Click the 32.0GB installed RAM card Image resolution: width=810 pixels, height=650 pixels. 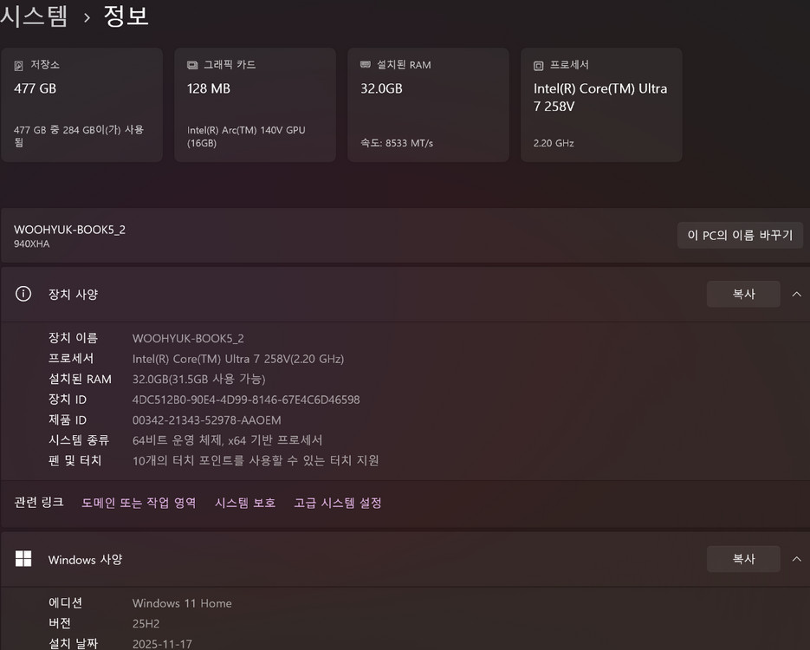pos(428,104)
